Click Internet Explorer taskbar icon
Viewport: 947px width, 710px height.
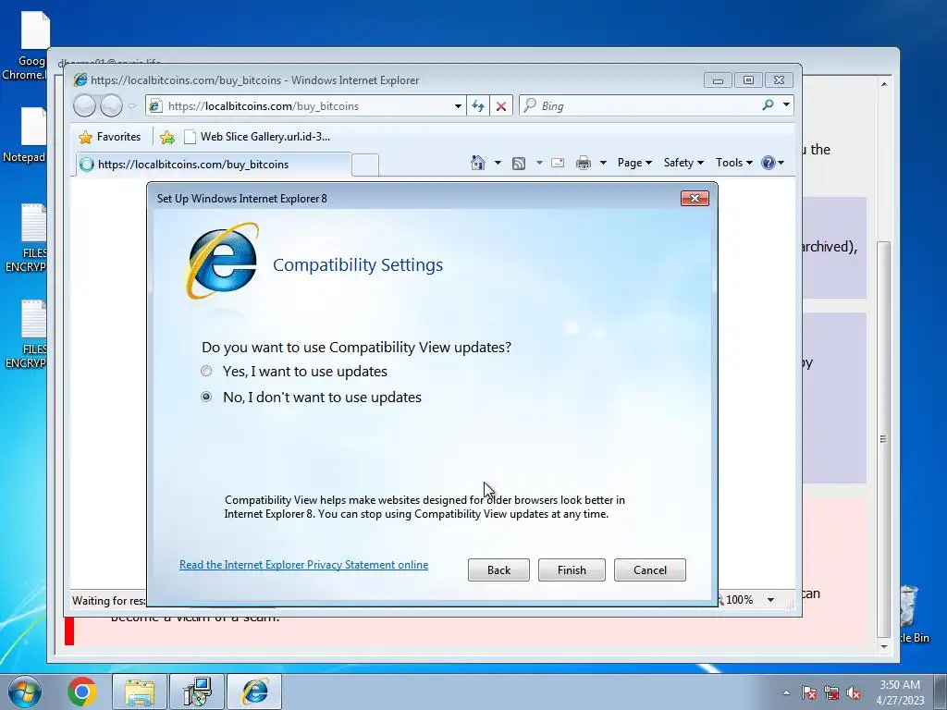pyautogui.click(x=255, y=692)
